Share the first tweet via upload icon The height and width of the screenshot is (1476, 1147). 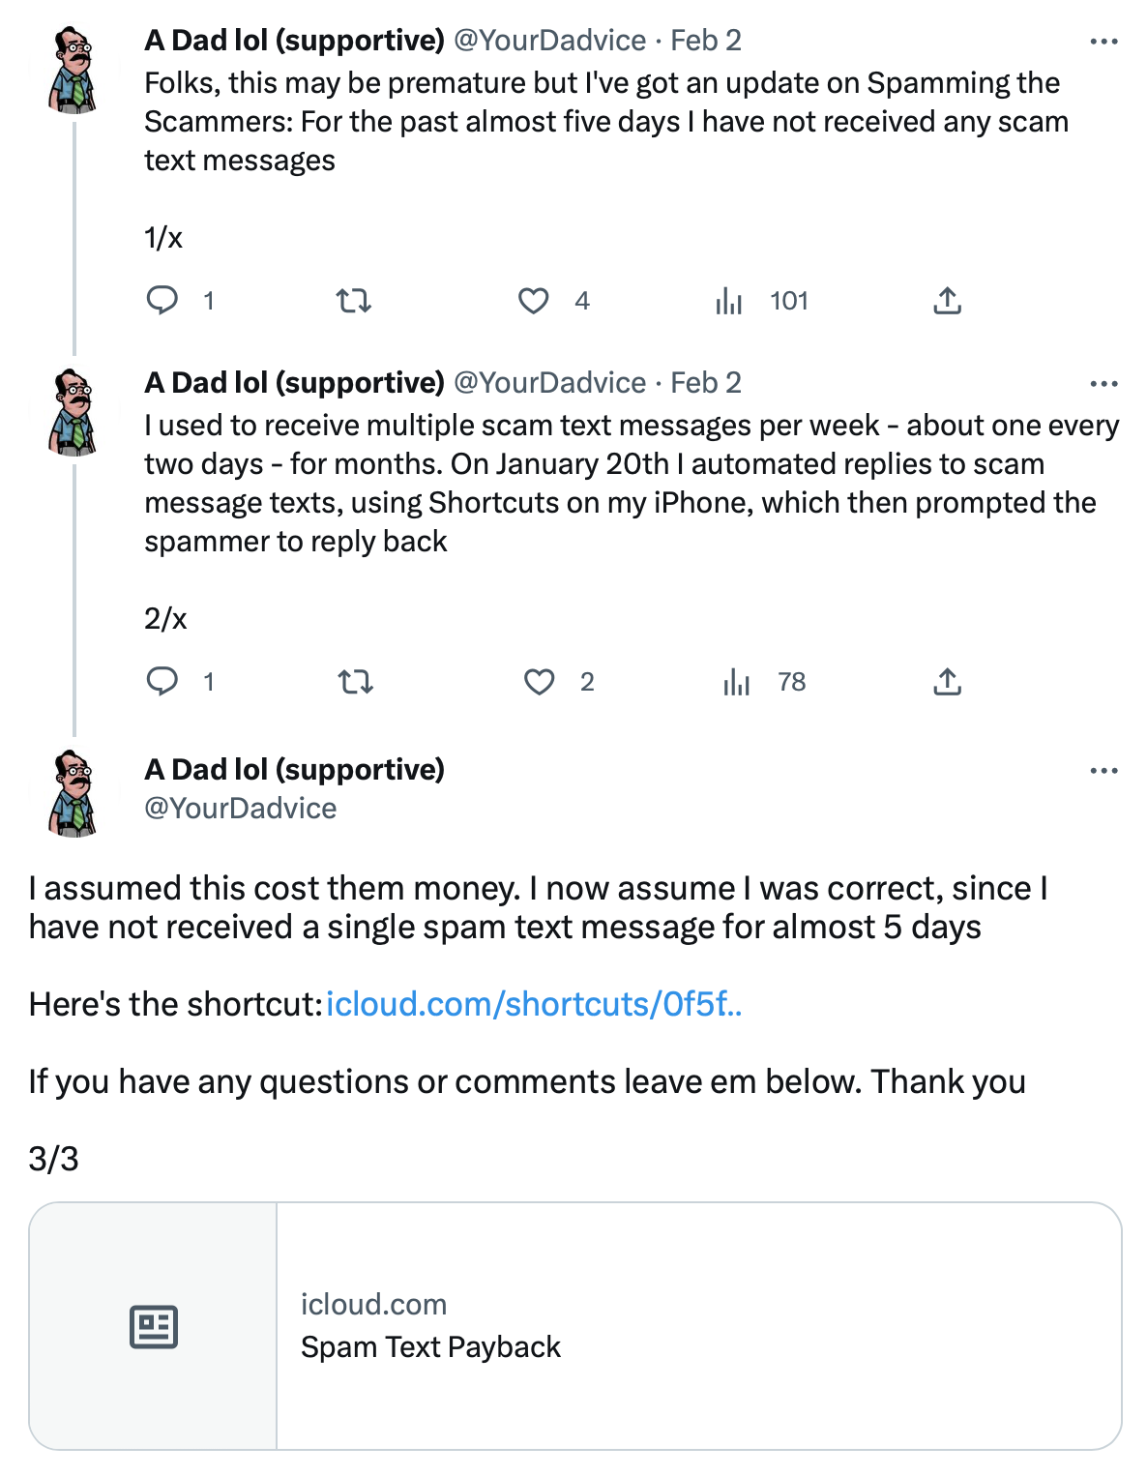948,301
